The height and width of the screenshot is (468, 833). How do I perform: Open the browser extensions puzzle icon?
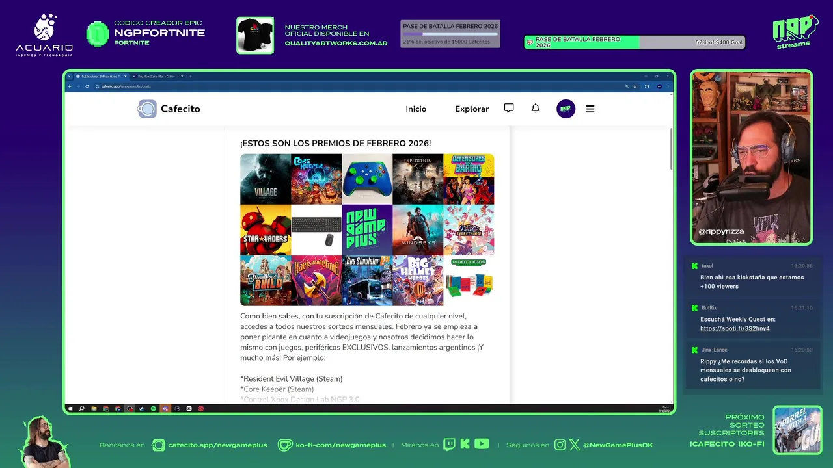[647, 86]
